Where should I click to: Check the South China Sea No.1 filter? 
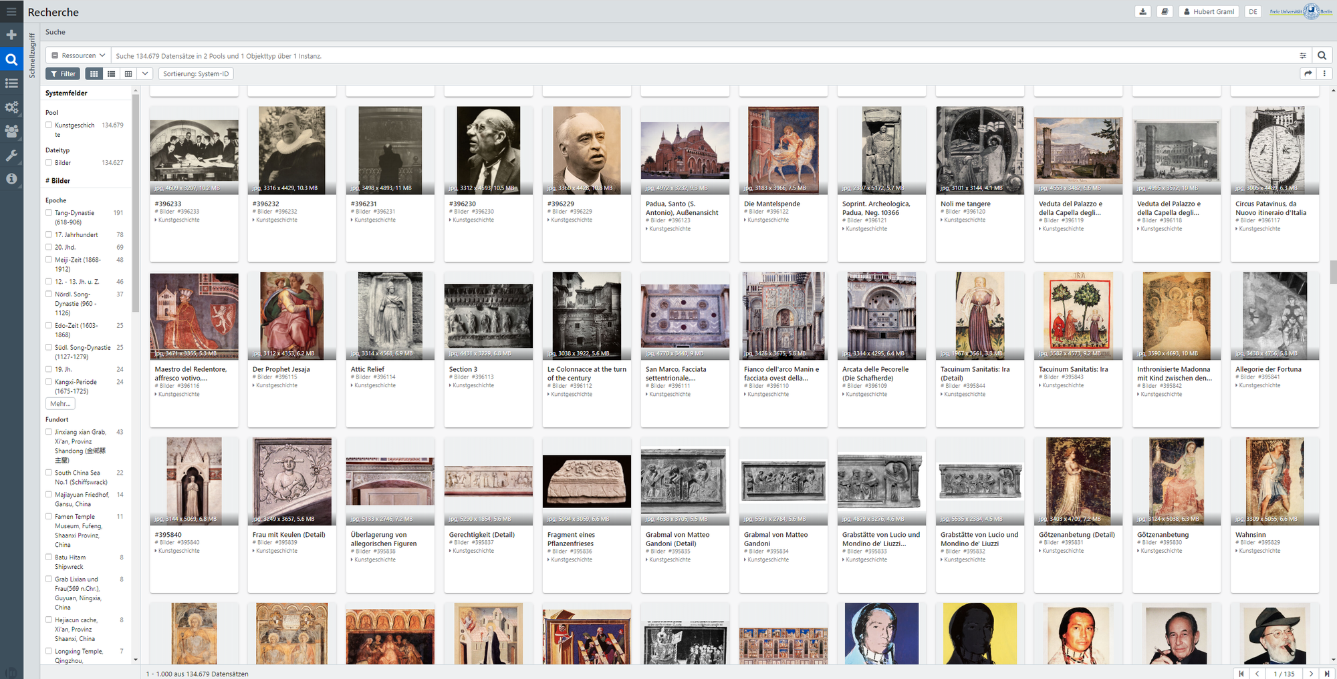[49, 472]
